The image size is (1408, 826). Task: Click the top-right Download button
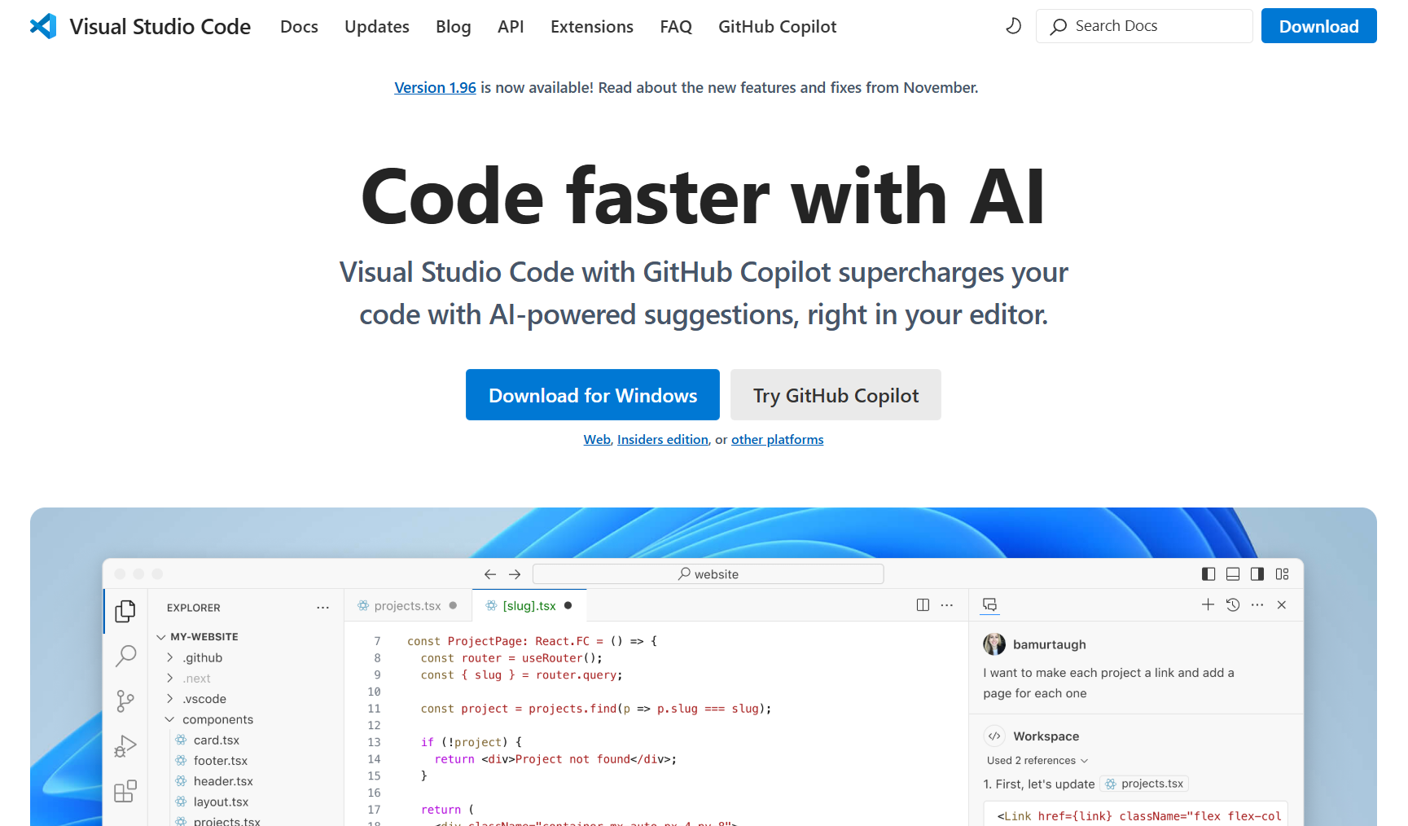(x=1319, y=26)
